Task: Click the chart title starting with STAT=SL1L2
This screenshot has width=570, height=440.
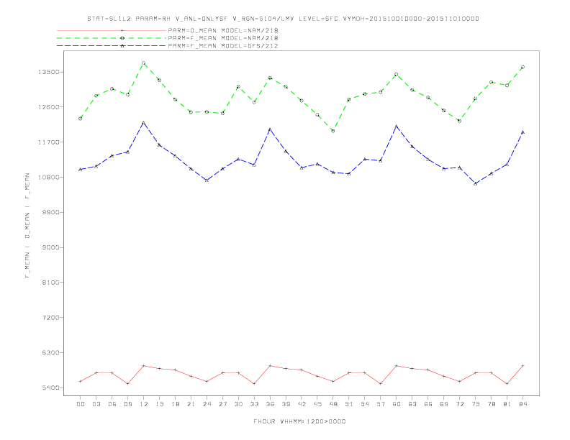Action: click(x=283, y=19)
